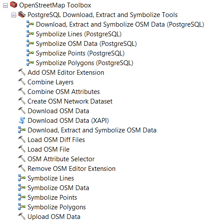
Task: Choose Remove OSM Editor Extension
Action: coord(72,169)
